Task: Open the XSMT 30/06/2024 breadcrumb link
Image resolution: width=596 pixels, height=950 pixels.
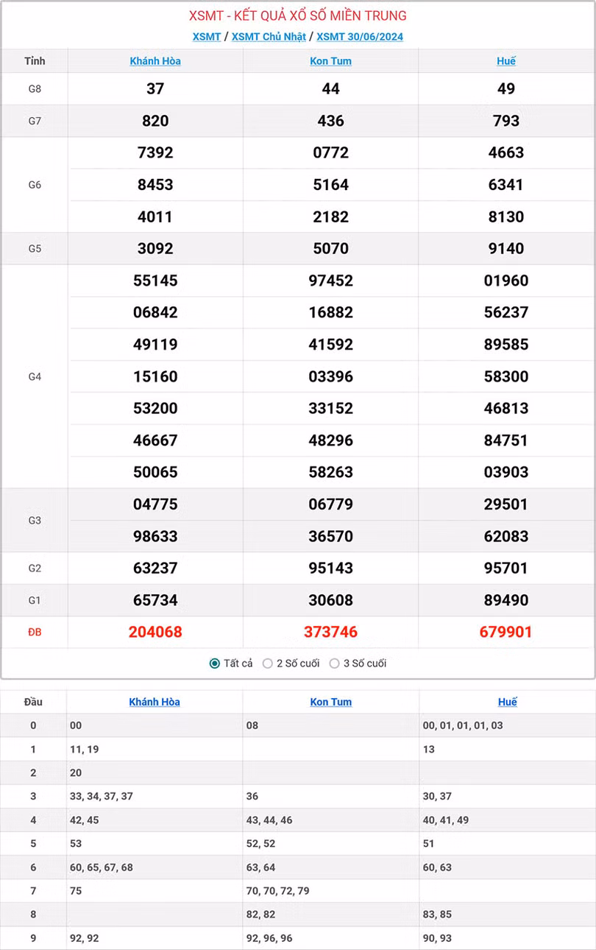Action: pos(360,37)
